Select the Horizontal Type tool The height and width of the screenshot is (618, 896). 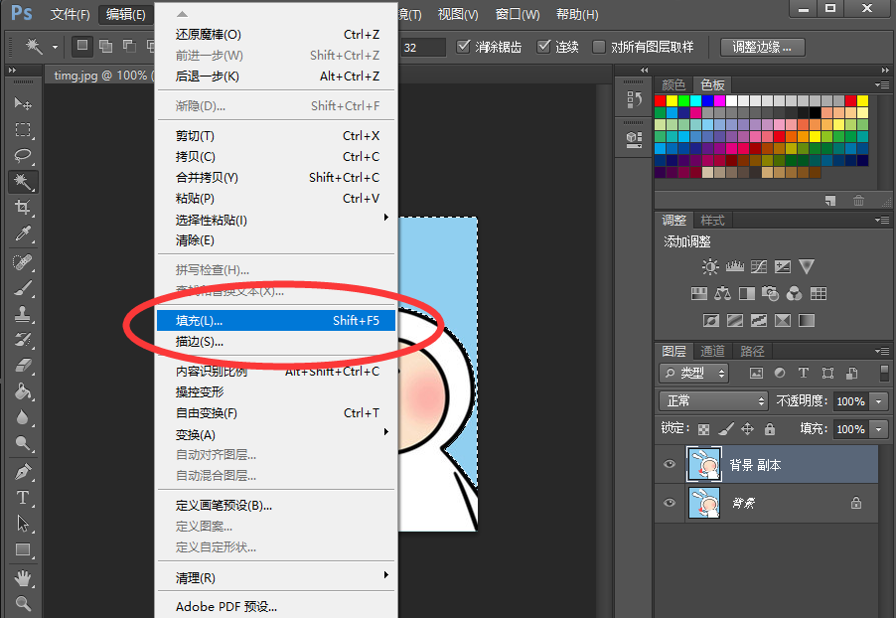coord(23,498)
